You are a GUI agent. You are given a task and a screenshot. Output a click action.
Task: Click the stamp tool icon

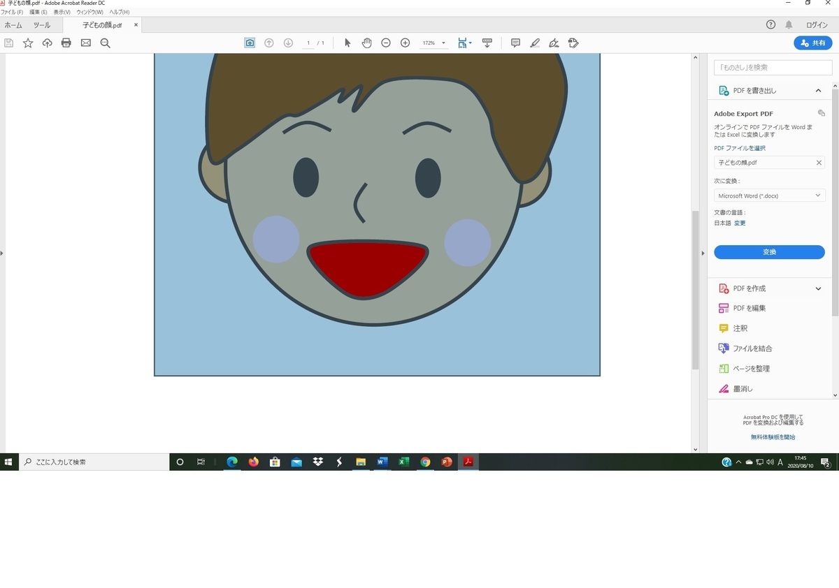pyautogui.click(x=573, y=43)
